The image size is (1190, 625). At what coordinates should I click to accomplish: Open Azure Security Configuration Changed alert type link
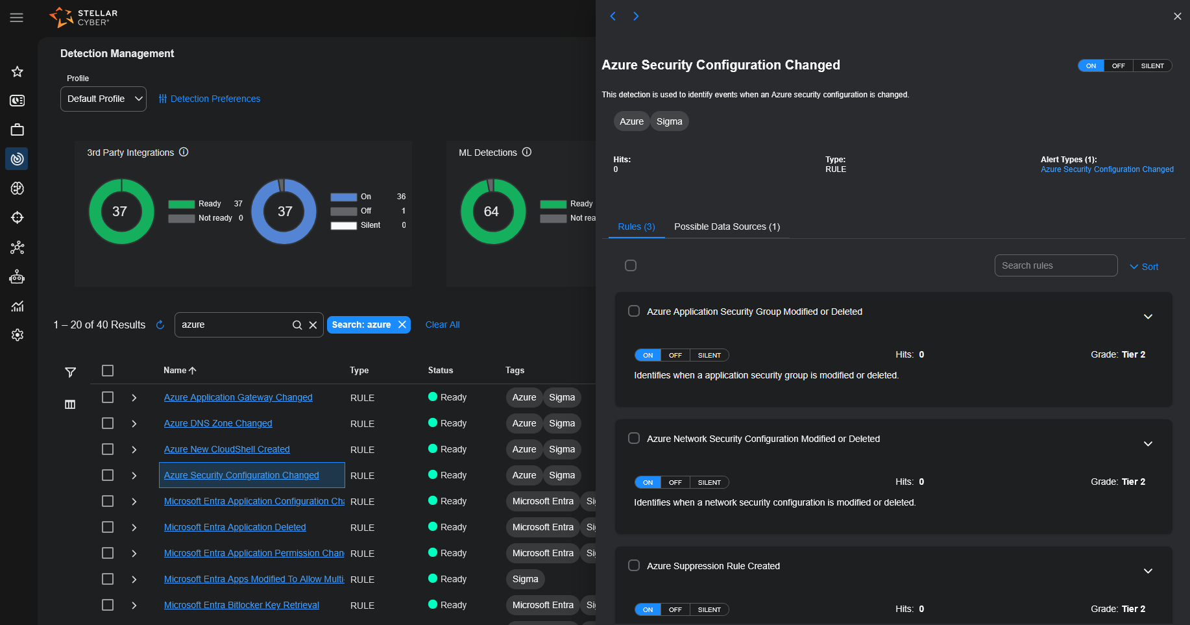1107,169
